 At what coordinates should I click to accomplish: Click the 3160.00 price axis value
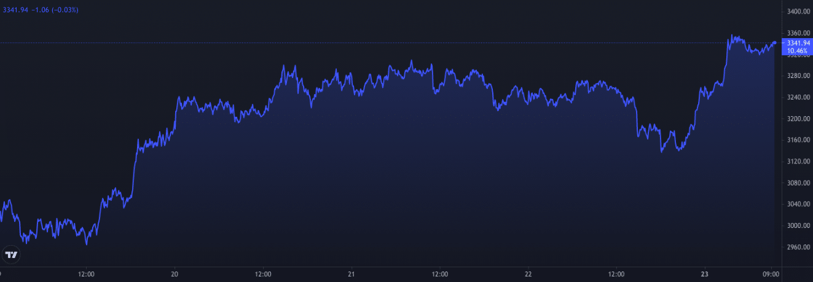[x=798, y=140]
